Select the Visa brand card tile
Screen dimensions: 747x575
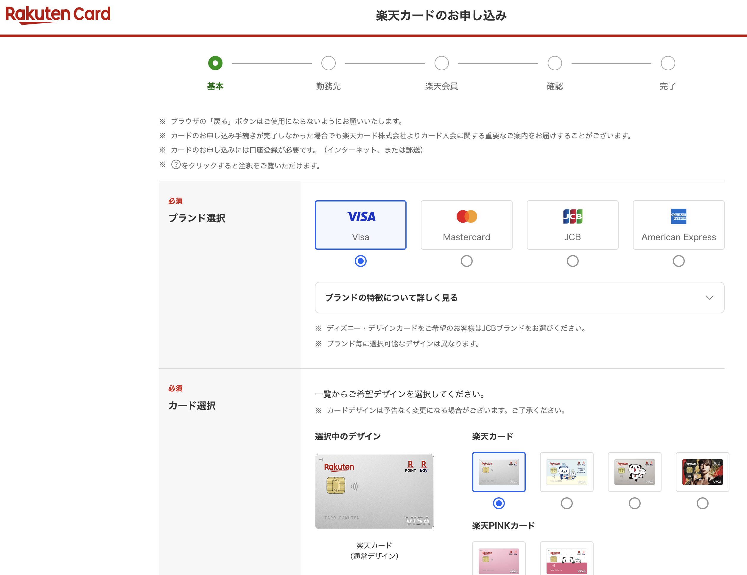pos(360,225)
